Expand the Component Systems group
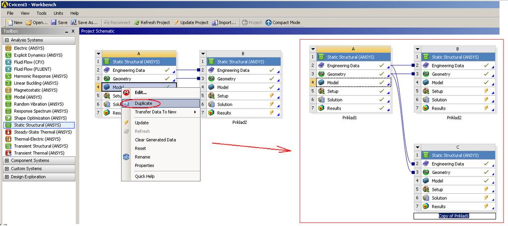 click(7, 161)
